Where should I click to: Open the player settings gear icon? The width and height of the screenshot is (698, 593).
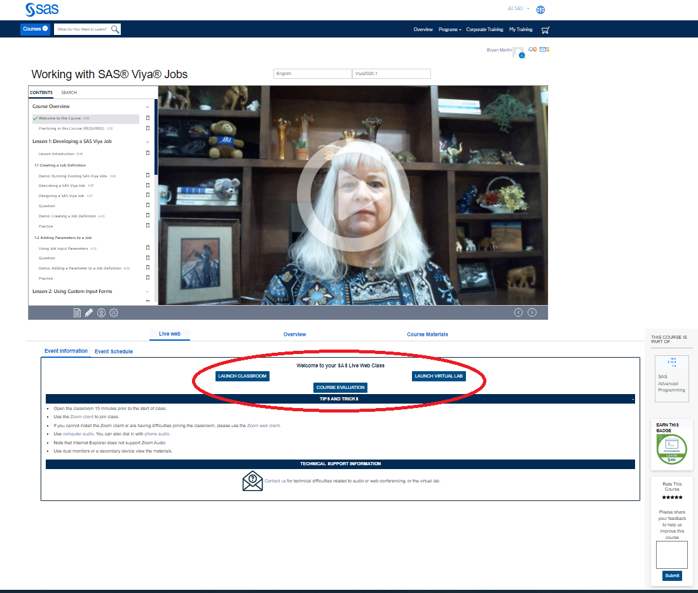(x=114, y=312)
